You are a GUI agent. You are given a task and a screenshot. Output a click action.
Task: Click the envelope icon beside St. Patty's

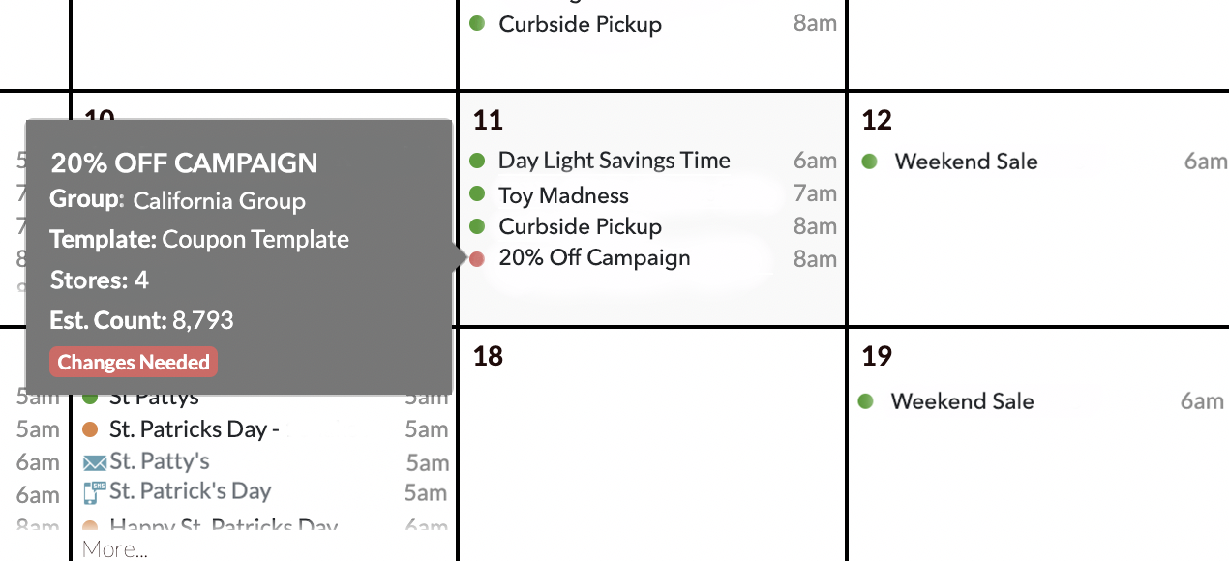[95, 462]
